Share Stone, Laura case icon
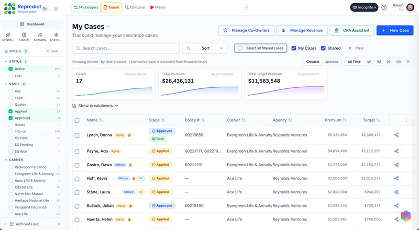 396,192
